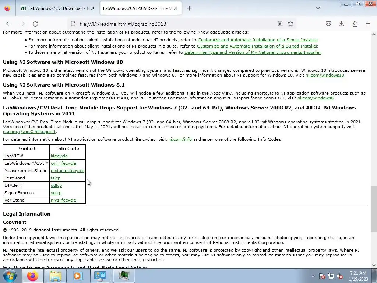Viewport: 377px width, 283px height.
Task: Click the page file icon in the address bar
Action: (x=73, y=24)
